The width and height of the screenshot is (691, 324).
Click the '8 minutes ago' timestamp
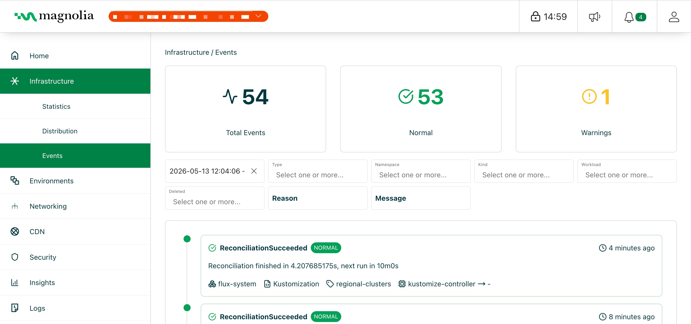coord(631,317)
